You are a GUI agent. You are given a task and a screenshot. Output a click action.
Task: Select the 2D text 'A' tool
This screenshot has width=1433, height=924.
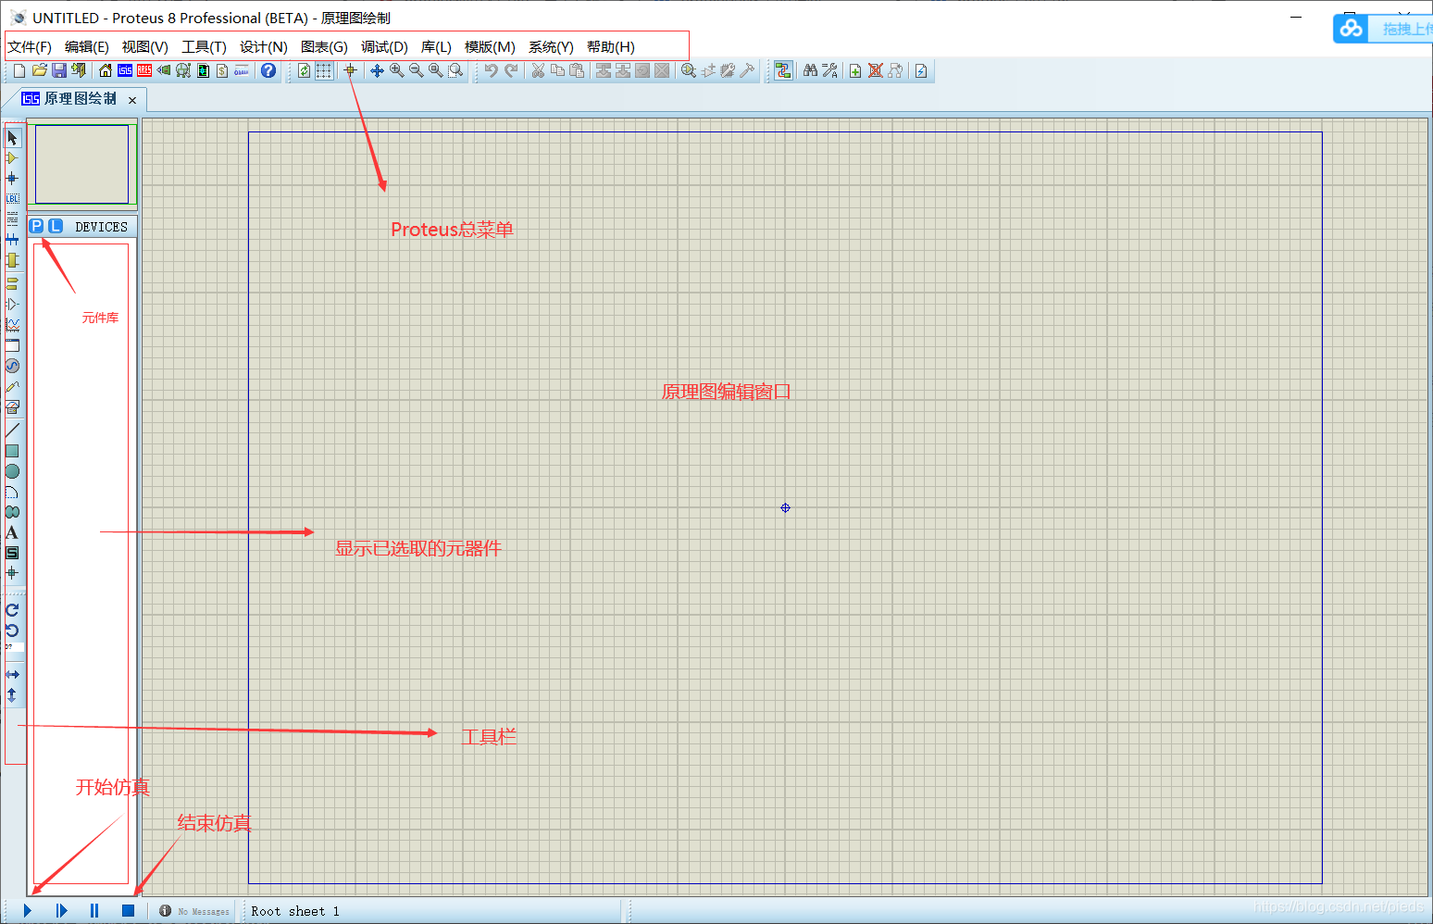pyautogui.click(x=12, y=532)
